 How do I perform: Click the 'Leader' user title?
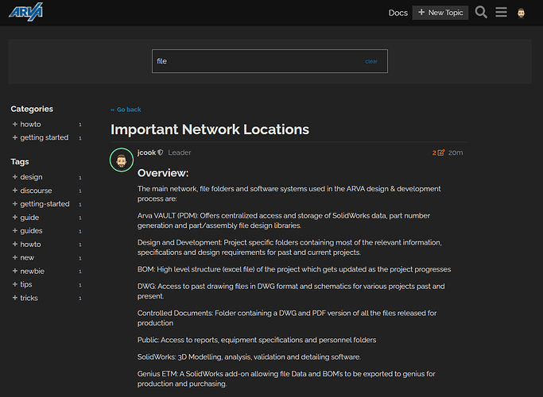coord(180,152)
